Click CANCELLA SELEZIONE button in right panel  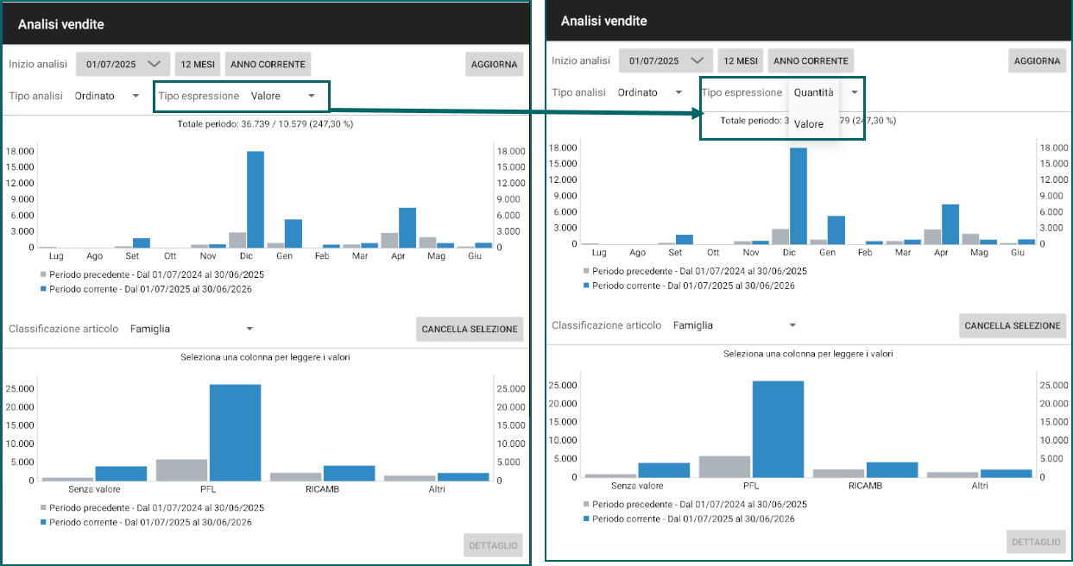click(x=1012, y=325)
